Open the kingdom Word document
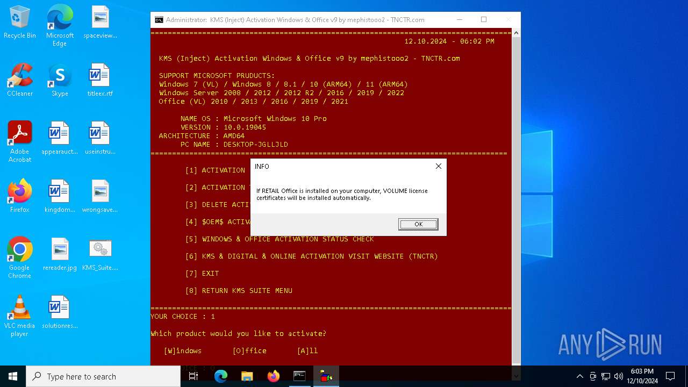 (60, 196)
